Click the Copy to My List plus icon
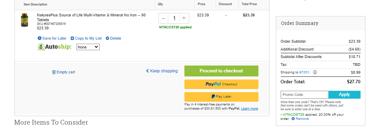The image size is (376, 128). [72, 38]
